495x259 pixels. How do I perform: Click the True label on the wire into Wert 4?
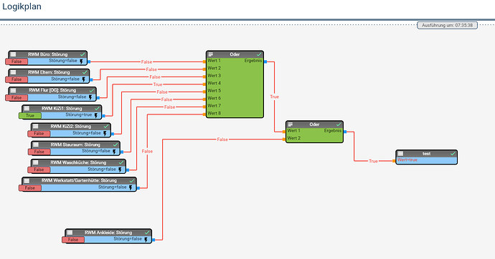[x=158, y=84]
